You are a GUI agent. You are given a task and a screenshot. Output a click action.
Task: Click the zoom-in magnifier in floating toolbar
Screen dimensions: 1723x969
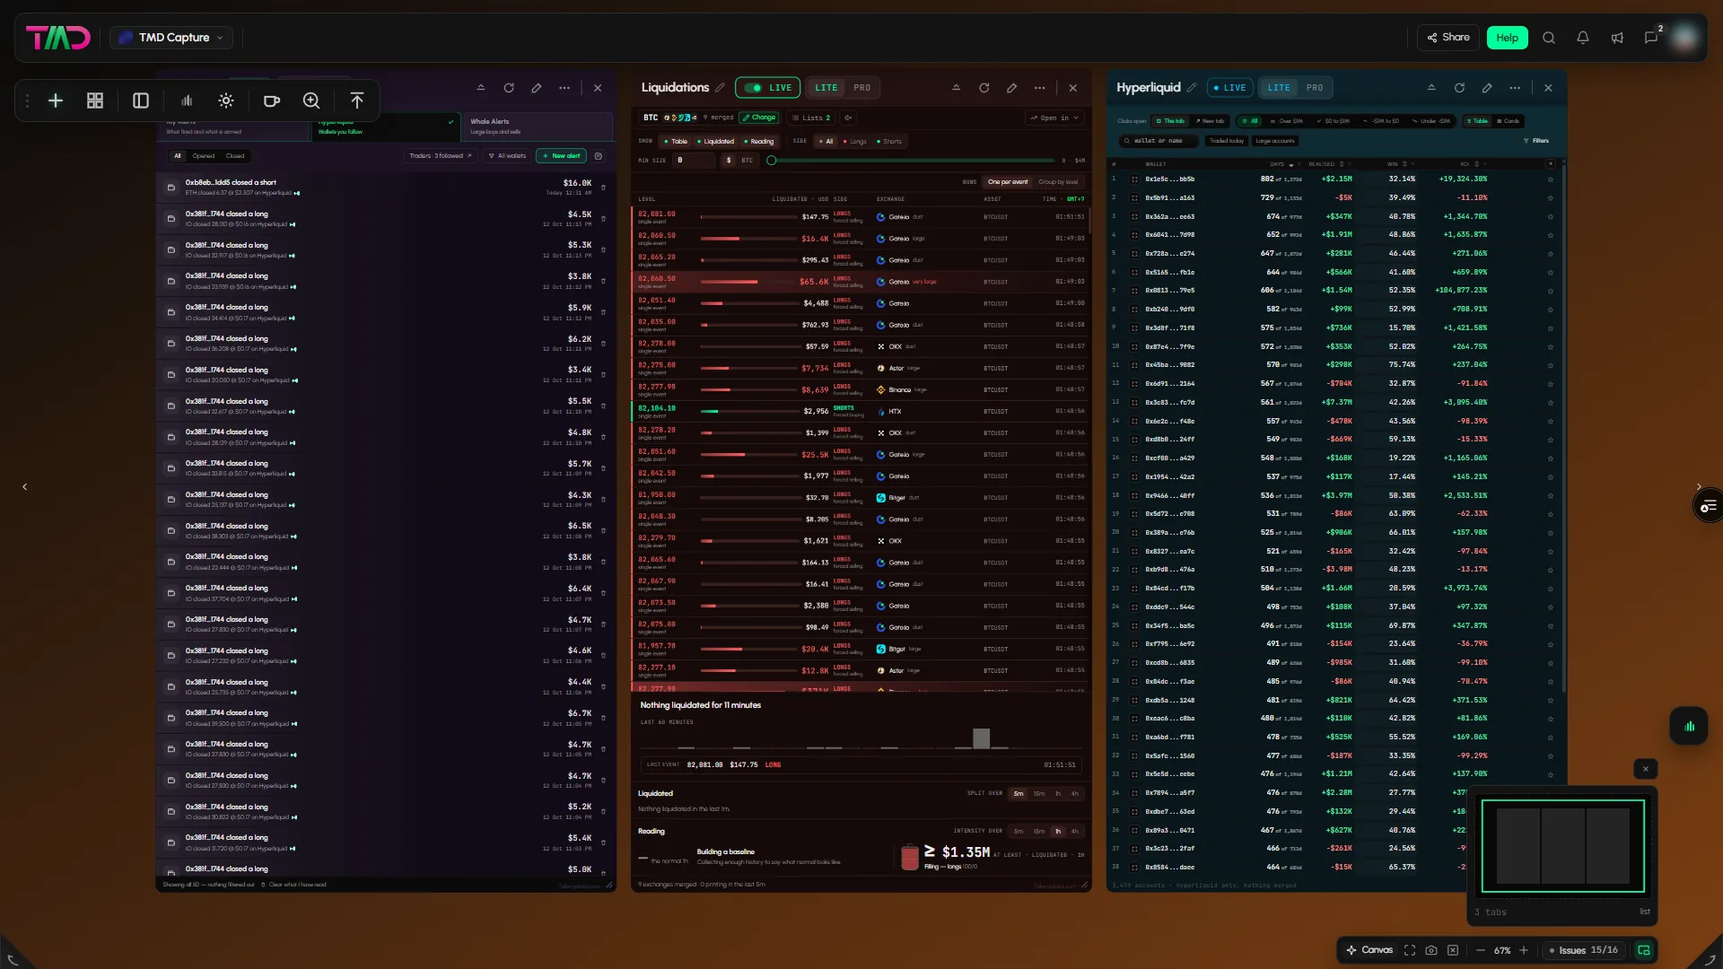pos(311,100)
